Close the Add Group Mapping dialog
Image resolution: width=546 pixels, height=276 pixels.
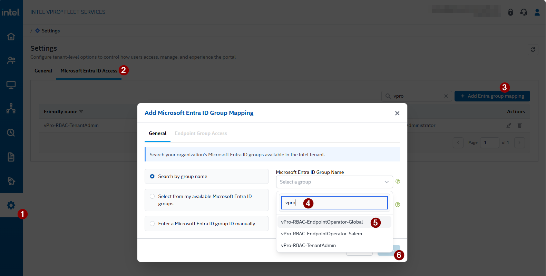point(397,113)
